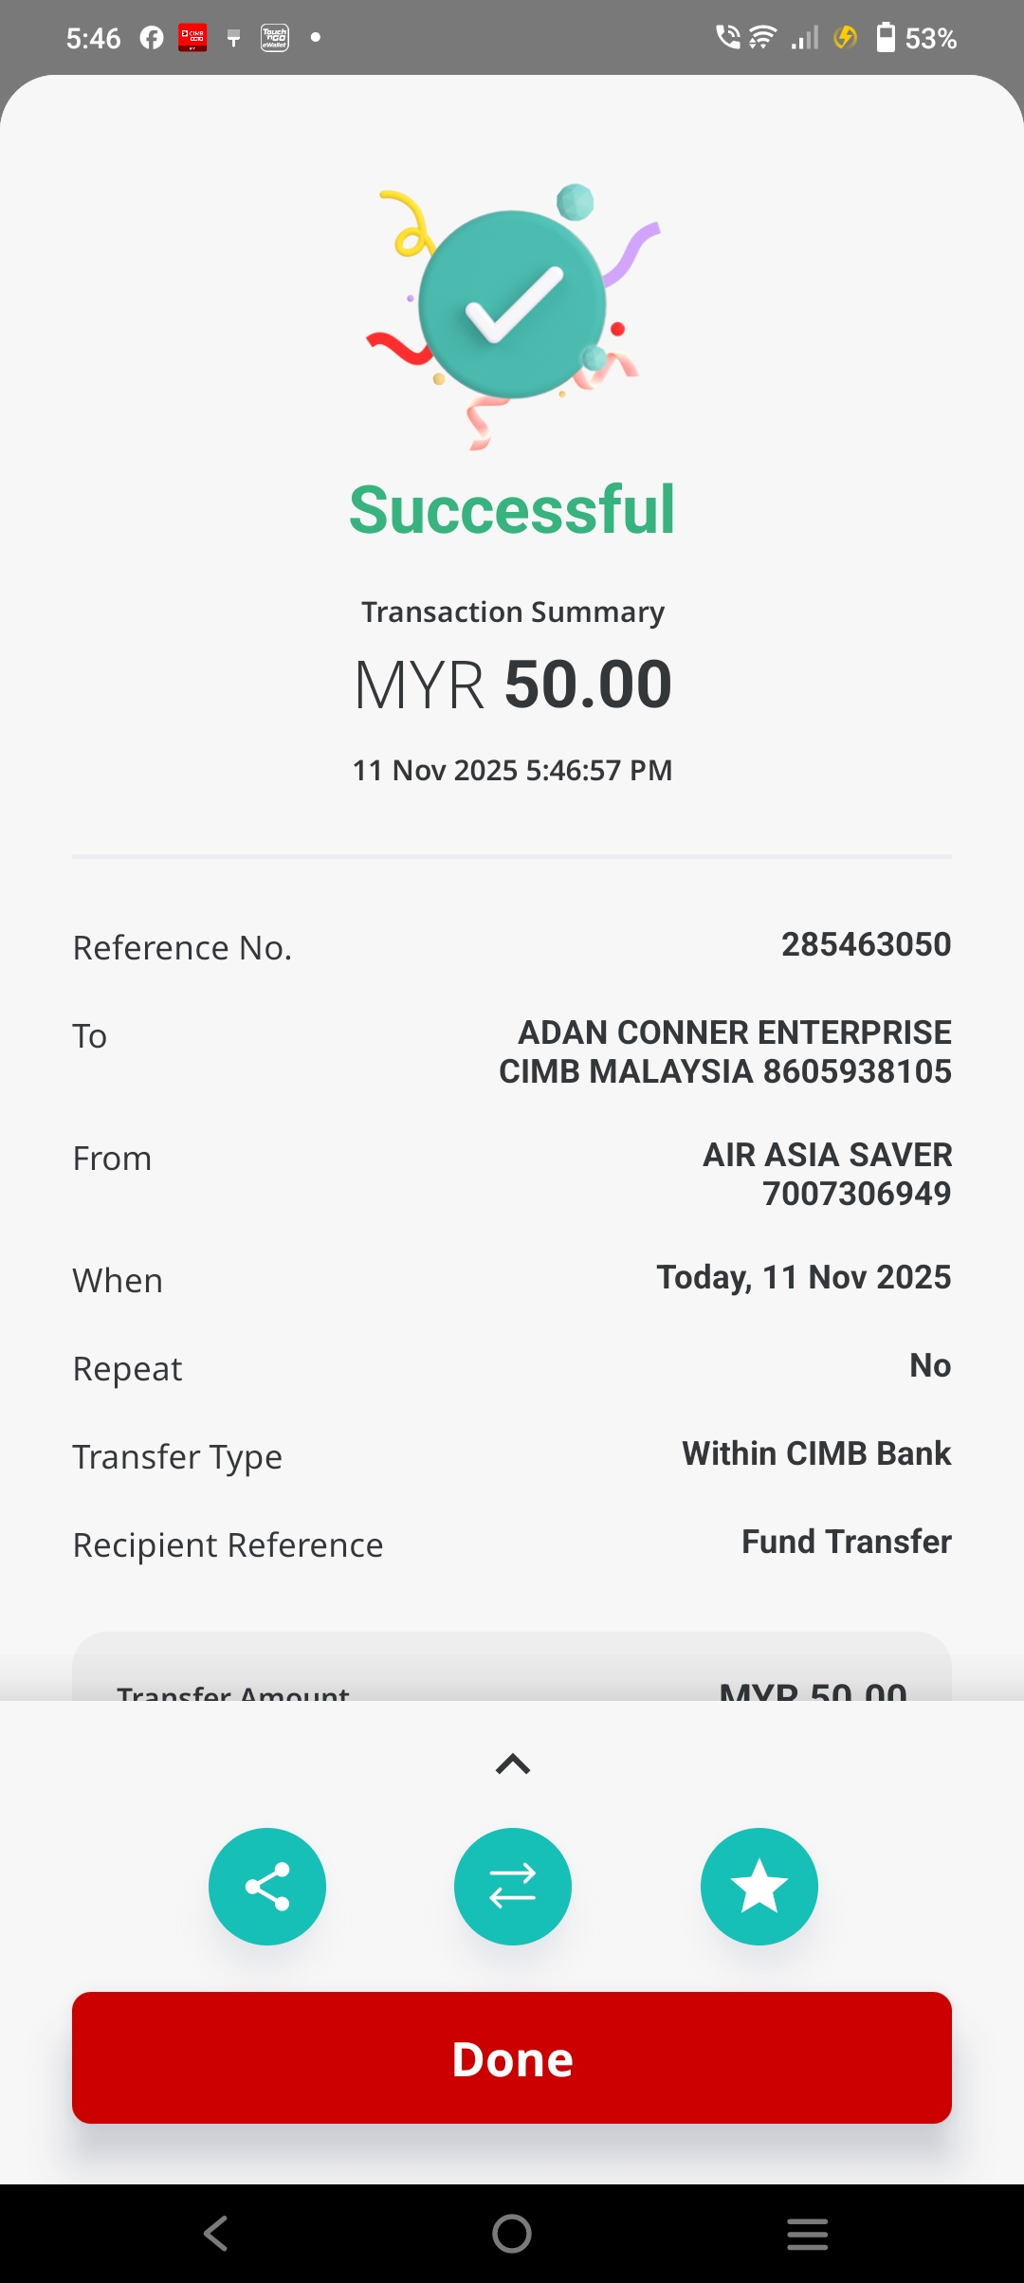Tap the CIMB notification icon in status bar
1024x2283 pixels.
192,38
